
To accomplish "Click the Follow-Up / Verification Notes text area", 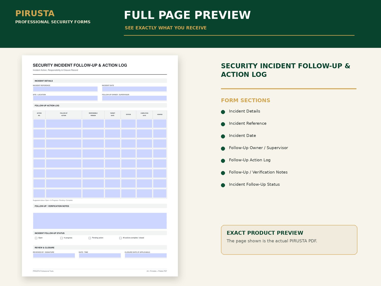I will click(x=100, y=221).
